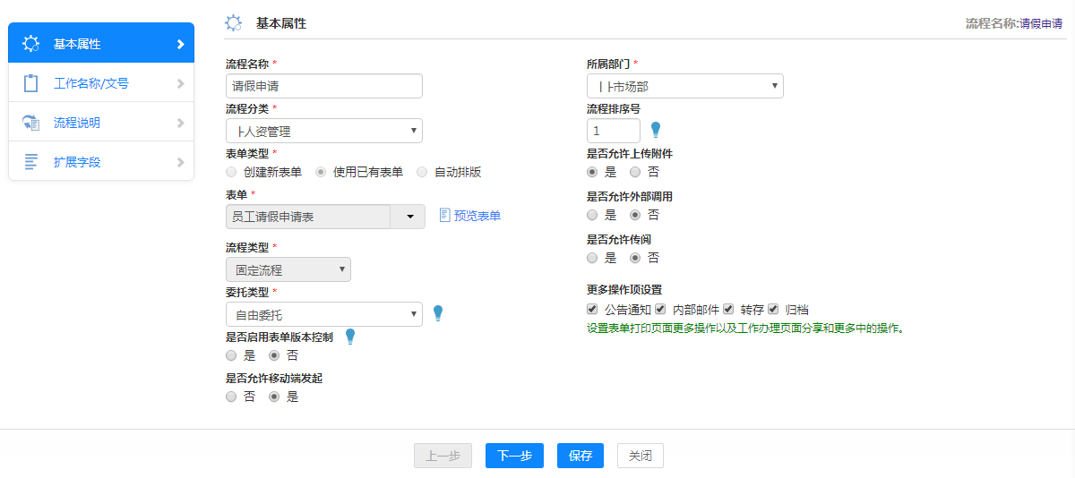Click the clipboard icon for 工作名称/文号
The width and height of the screenshot is (1075, 478).
click(30, 83)
